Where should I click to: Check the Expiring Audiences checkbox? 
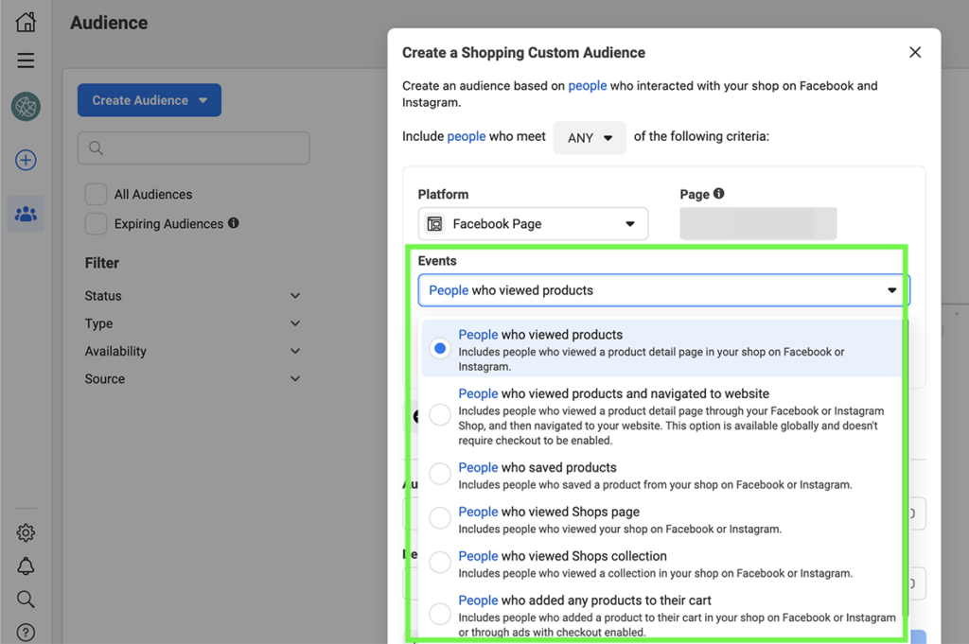point(96,224)
